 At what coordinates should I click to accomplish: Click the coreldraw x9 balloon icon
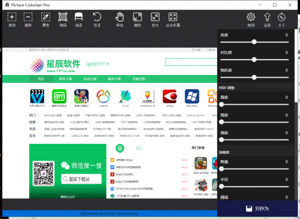pyautogui.click(x=147, y=96)
